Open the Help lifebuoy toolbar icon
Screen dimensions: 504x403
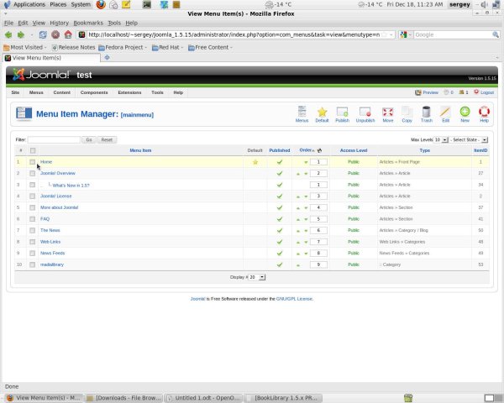(x=484, y=114)
